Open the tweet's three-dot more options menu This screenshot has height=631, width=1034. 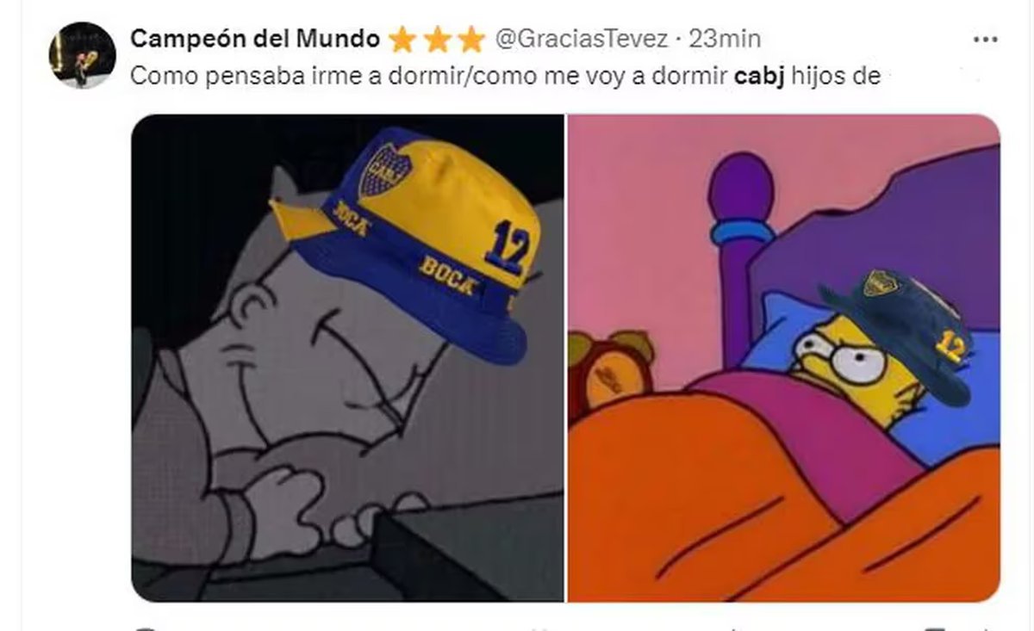point(984,40)
